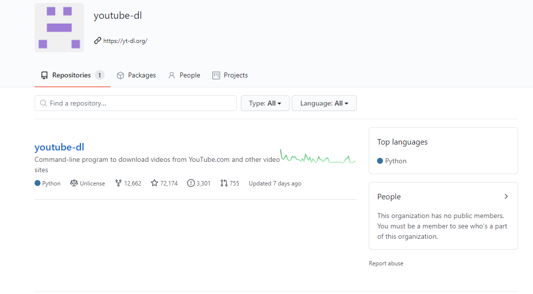This screenshot has width=533, height=294.
Task: Open the Type: All dropdown
Action: tap(265, 103)
